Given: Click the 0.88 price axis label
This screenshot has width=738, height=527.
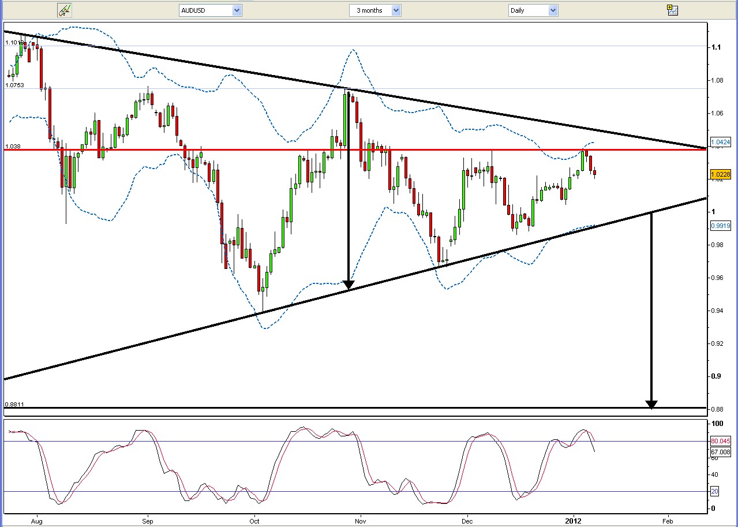Looking at the screenshot, I should pos(717,409).
